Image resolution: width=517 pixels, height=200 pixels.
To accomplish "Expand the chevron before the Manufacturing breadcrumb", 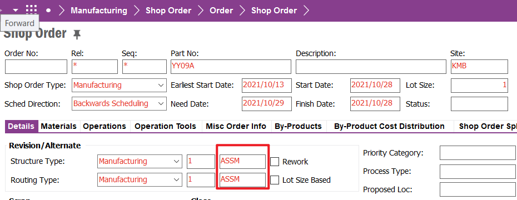I will tap(62, 11).
